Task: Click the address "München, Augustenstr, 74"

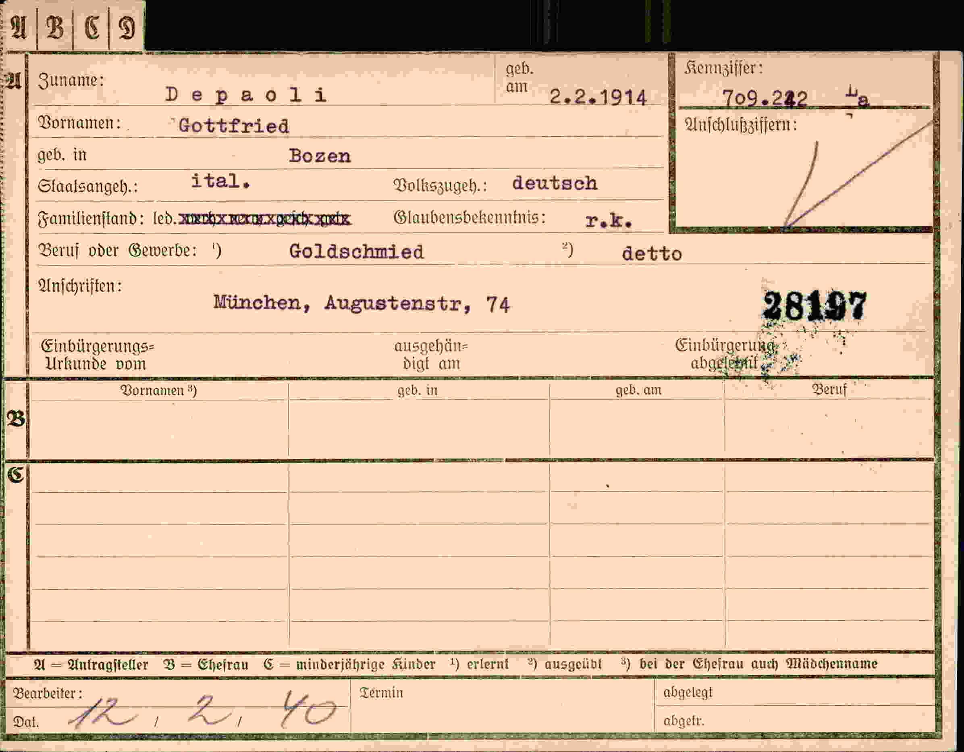Action: (x=361, y=303)
